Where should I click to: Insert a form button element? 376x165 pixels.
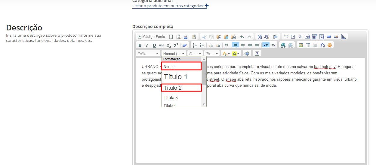pyautogui.click(x=329, y=37)
